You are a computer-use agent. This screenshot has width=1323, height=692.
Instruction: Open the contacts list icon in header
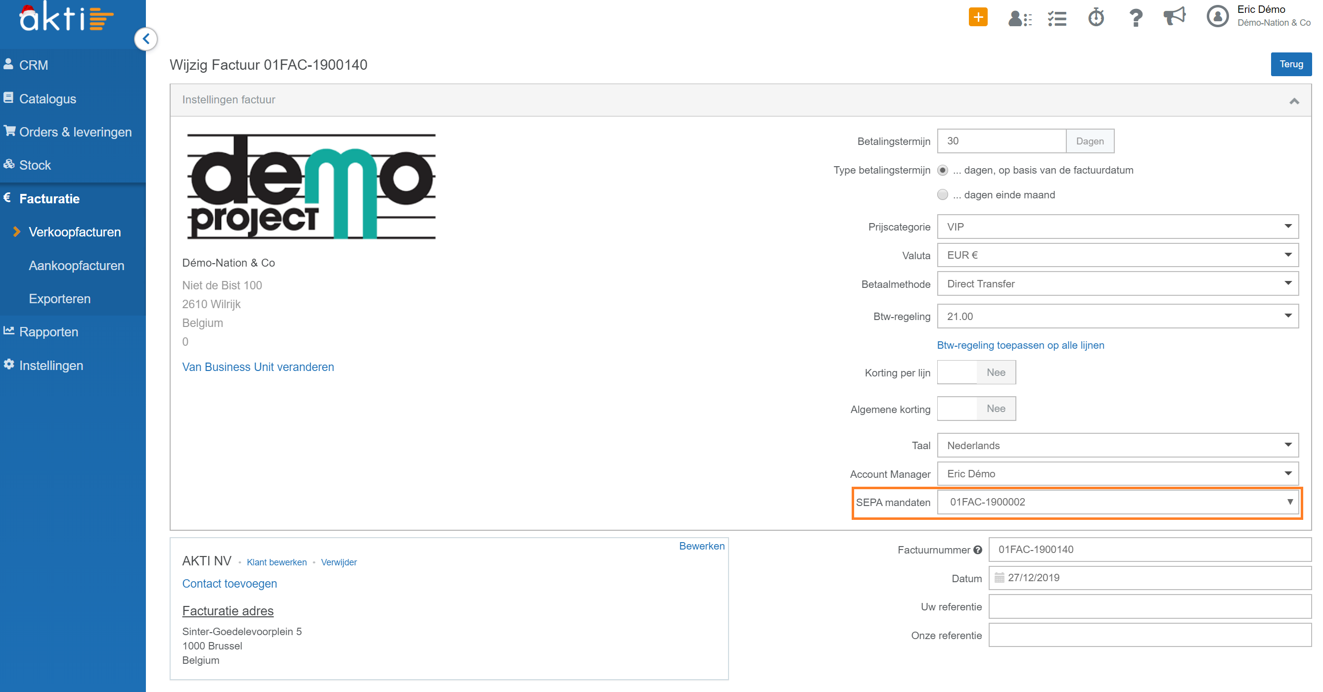(x=1019, y=18)
